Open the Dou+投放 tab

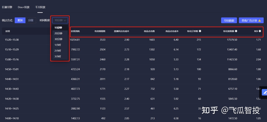click(24, 7)
